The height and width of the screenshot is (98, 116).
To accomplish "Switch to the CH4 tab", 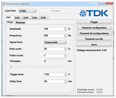I will [35, 18].
